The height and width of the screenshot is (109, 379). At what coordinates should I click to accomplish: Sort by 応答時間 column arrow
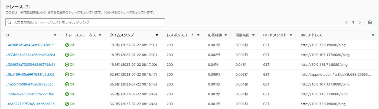tap(226, 35)
